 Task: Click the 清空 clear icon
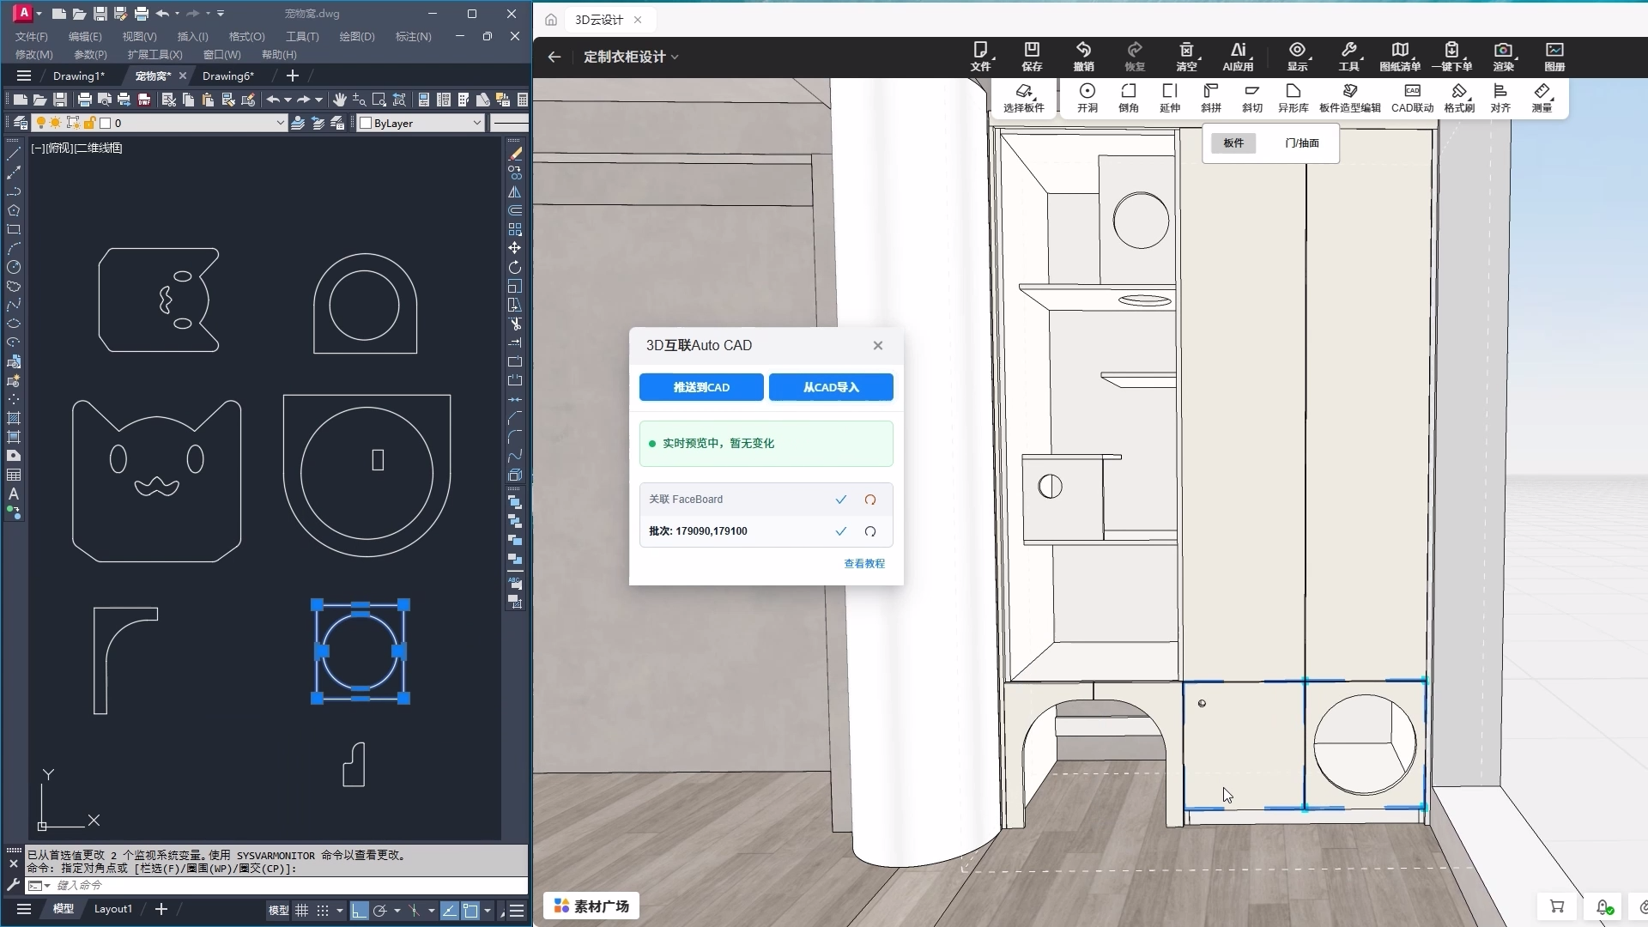click(1186, 57)
